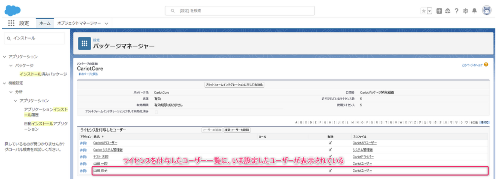Open the システム管理者 profile link
Viewport: 496px width, 180px height.
[362, 150]
